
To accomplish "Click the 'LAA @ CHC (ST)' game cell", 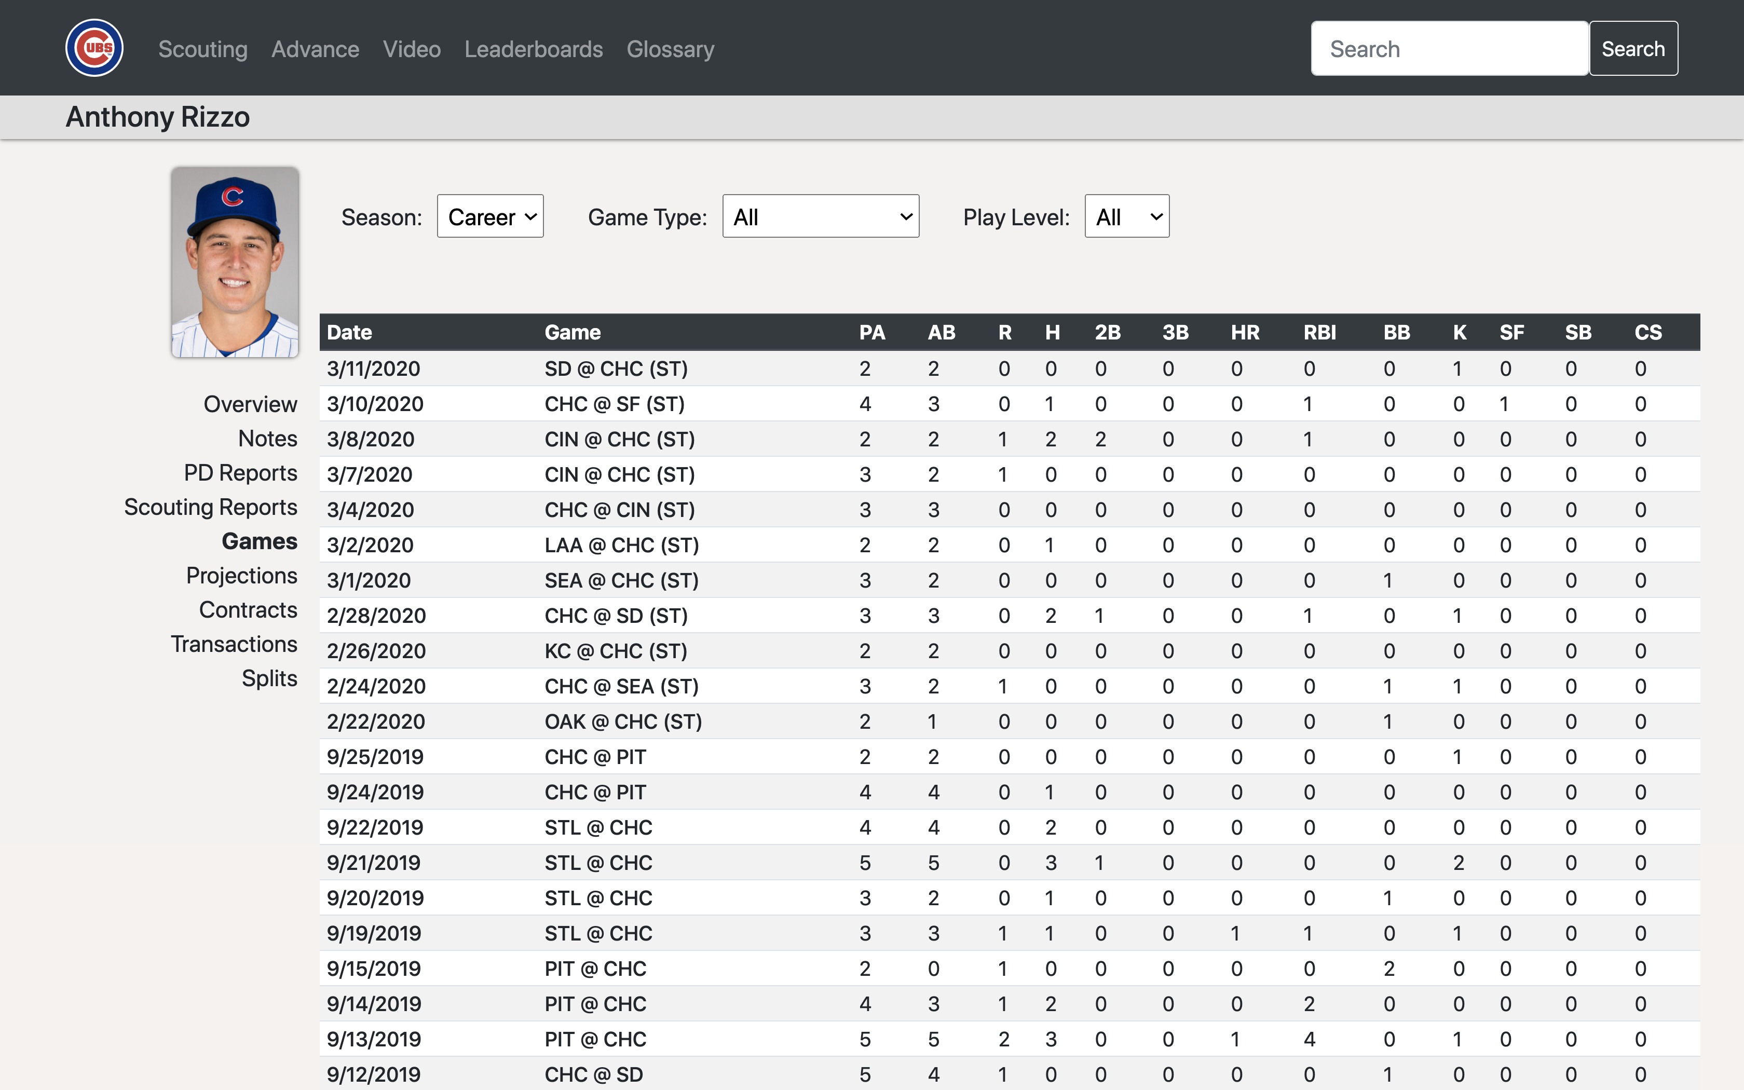I will click(x=622, y=545).
